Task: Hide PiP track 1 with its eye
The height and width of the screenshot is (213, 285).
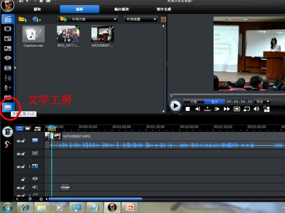Action: 18,167
